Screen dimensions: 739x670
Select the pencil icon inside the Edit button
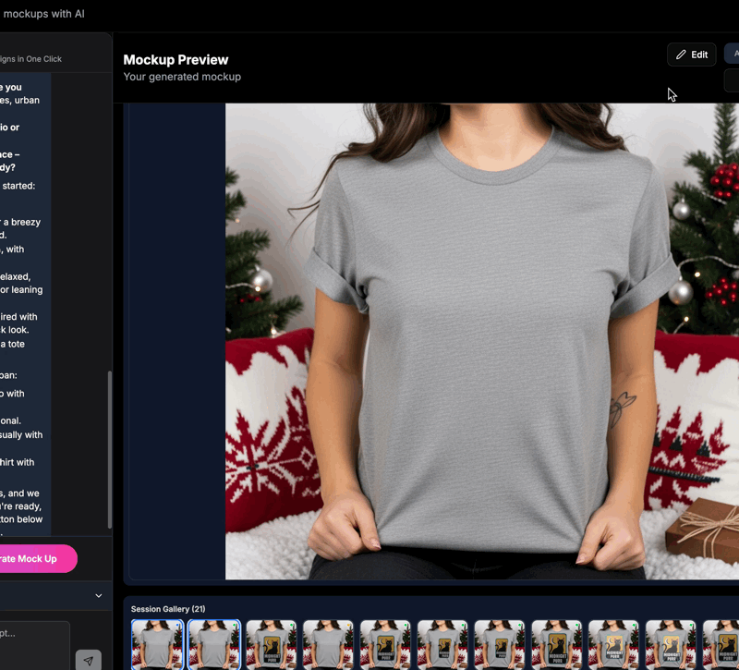(681, 55)
